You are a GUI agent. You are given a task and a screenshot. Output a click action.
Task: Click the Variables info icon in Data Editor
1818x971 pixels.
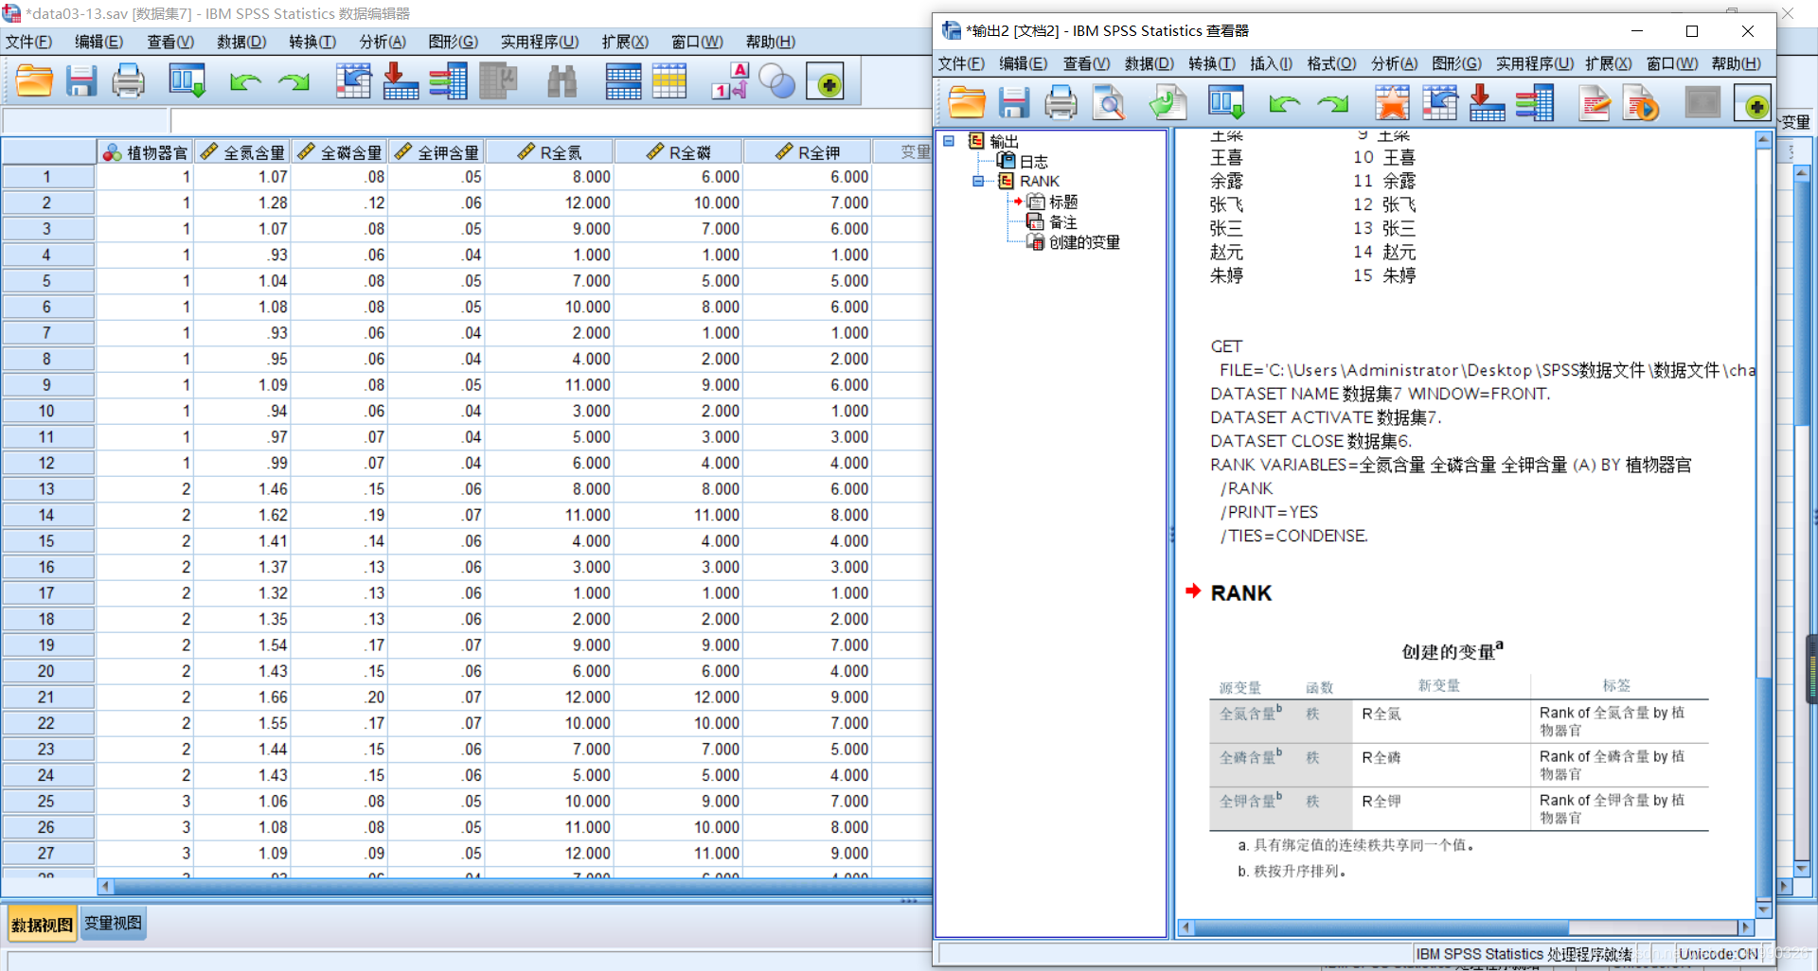(x=448, y=81)
